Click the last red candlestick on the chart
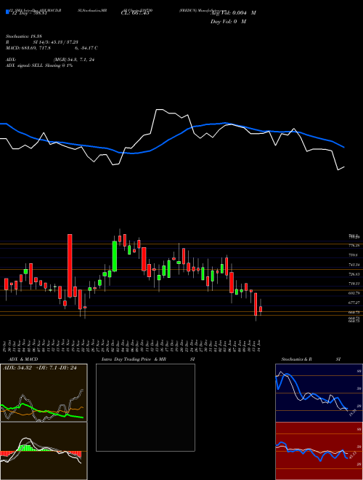Image resolution: width=363 pixels, height=480 pixels. pyautogui.click(x=261, y=309)
